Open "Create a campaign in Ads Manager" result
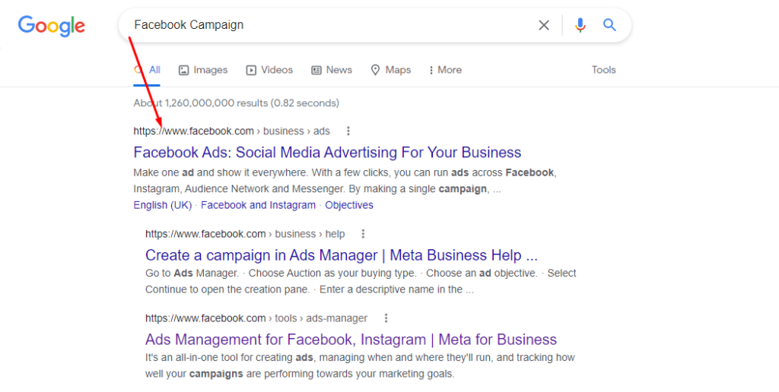Screen dimensions: 779x392 341,254
